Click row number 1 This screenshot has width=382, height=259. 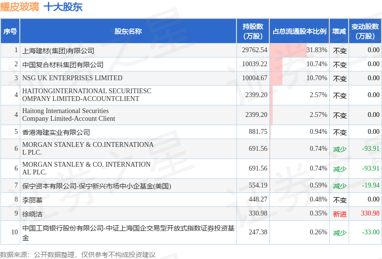[16, 50]
